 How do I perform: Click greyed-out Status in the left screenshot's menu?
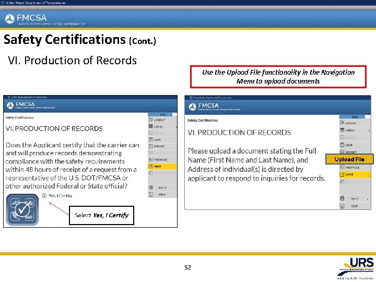[162, 133]
